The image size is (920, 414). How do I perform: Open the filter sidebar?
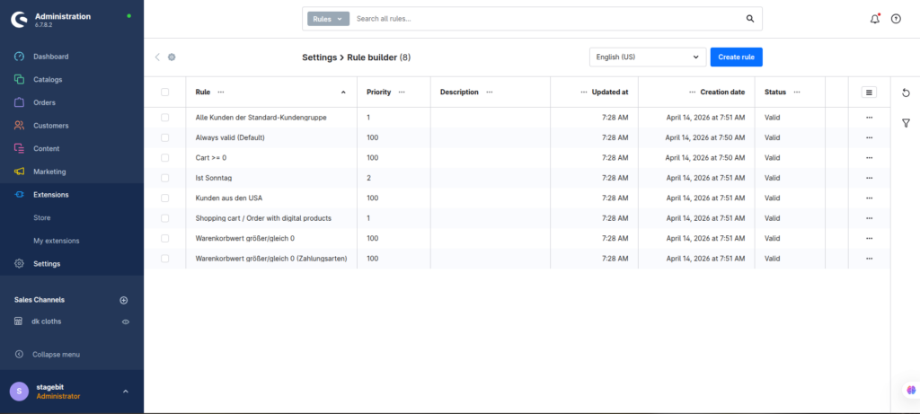(x=906, y=123)
